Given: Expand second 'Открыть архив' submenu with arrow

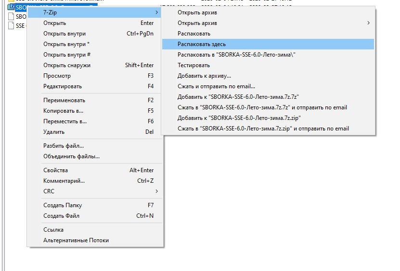Looking at the screenshot, I should (369, 23).
